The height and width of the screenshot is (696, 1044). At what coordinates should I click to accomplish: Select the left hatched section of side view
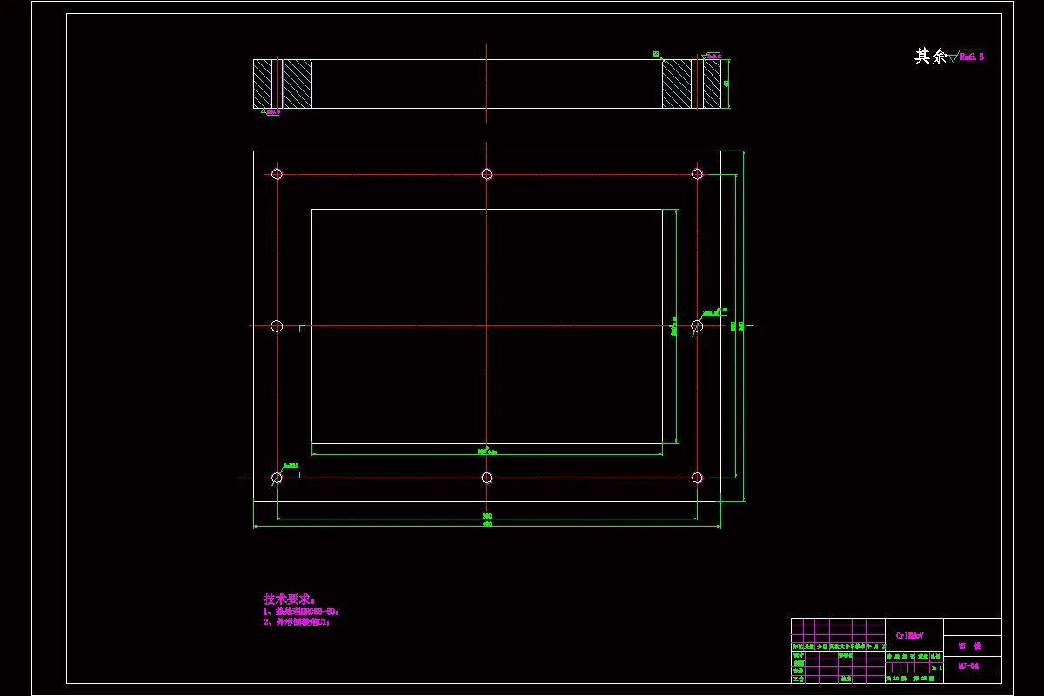coord(283,84)
